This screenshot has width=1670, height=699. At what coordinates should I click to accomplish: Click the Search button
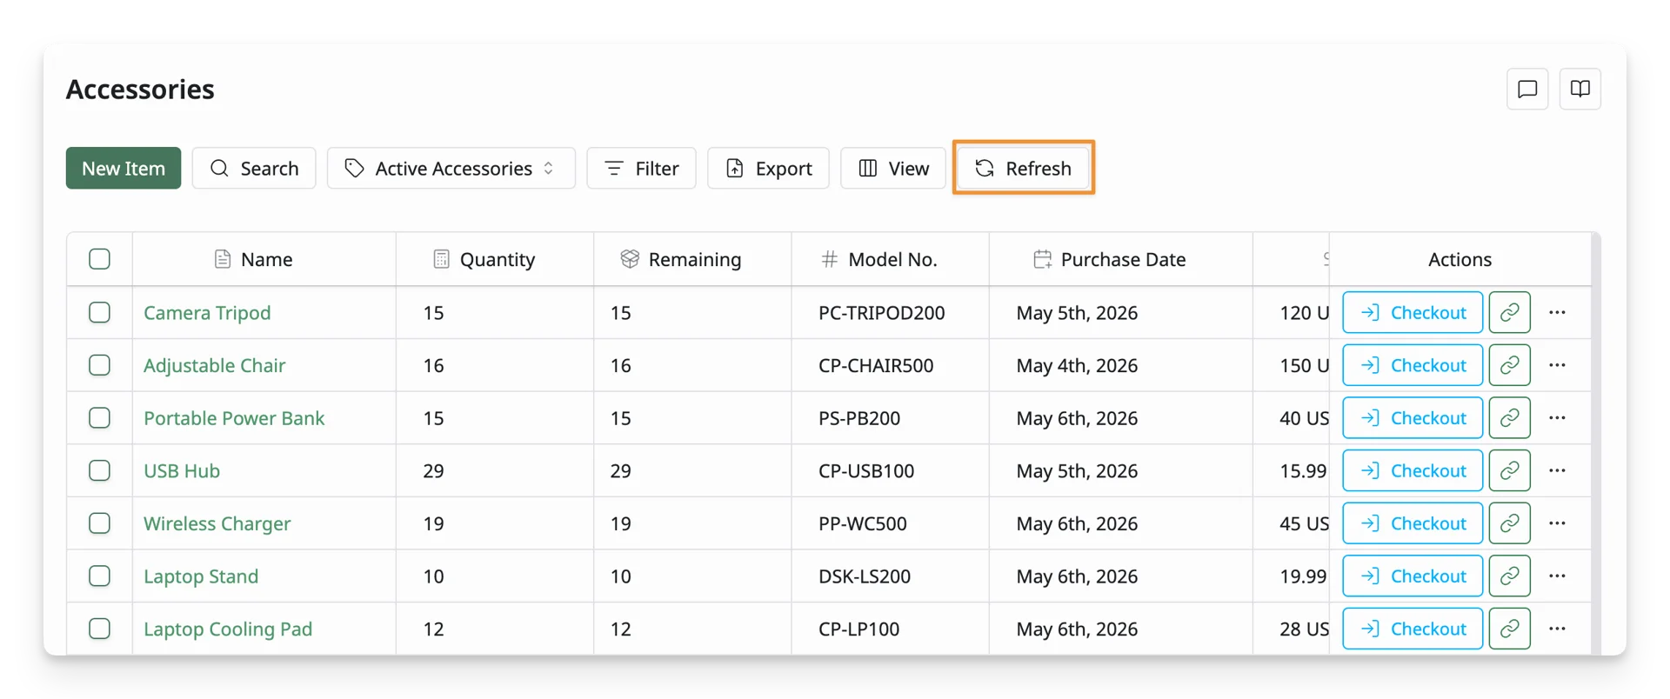tap(254, 168)
